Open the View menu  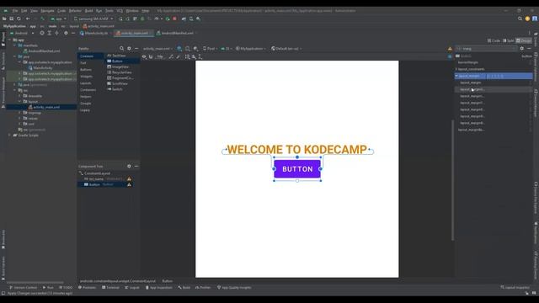click(34, 11)
